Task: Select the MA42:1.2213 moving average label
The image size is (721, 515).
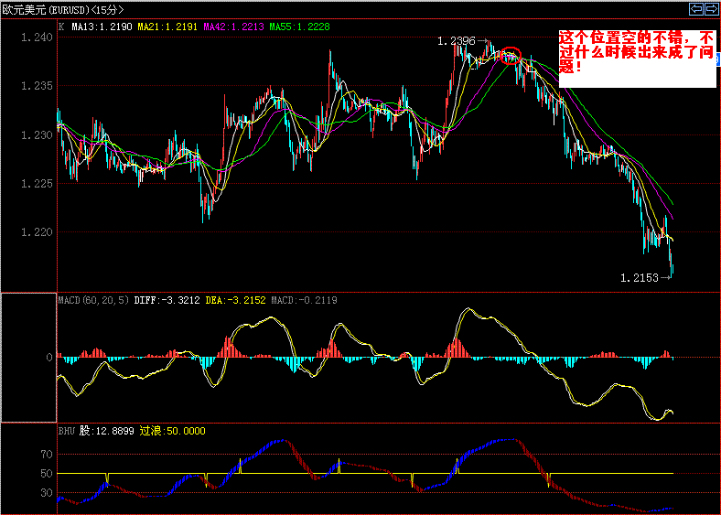Action: click(x=233, y=27)
